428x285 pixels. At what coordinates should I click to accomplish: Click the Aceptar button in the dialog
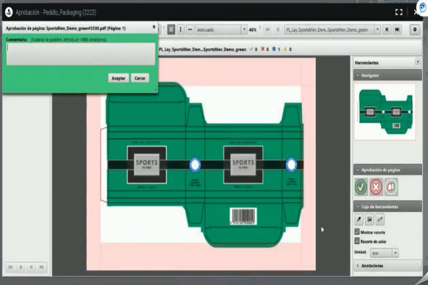118,78
